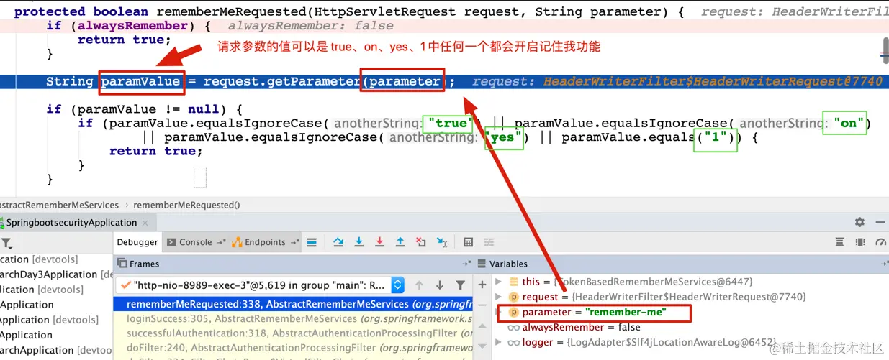Click the Variables panel title
Screen dimensions: 889x360
point(508,264)
